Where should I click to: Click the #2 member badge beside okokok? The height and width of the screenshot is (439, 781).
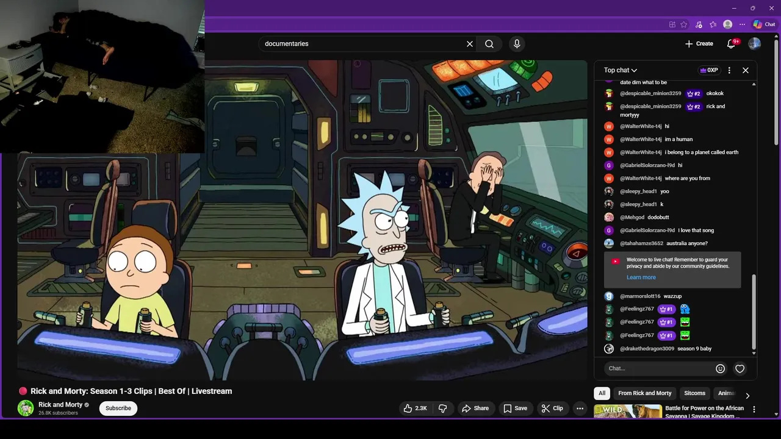tap(694, 94)
